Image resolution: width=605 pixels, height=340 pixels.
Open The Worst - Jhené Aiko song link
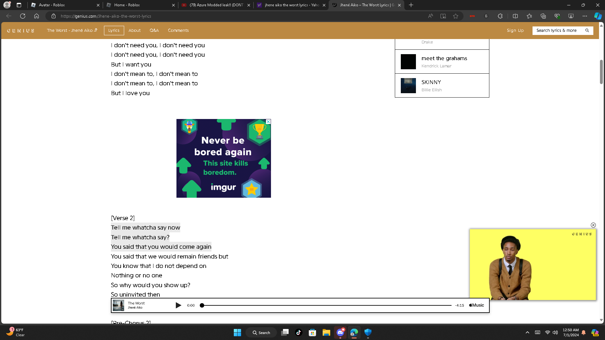tap(72, 31)
